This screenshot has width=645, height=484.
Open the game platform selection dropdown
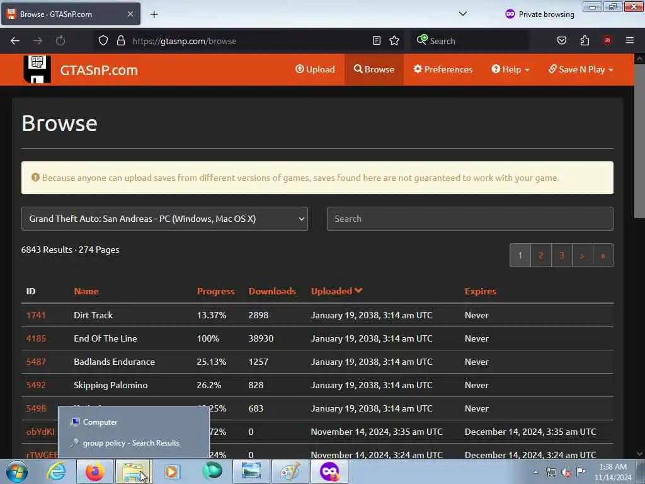coord(164,219)
